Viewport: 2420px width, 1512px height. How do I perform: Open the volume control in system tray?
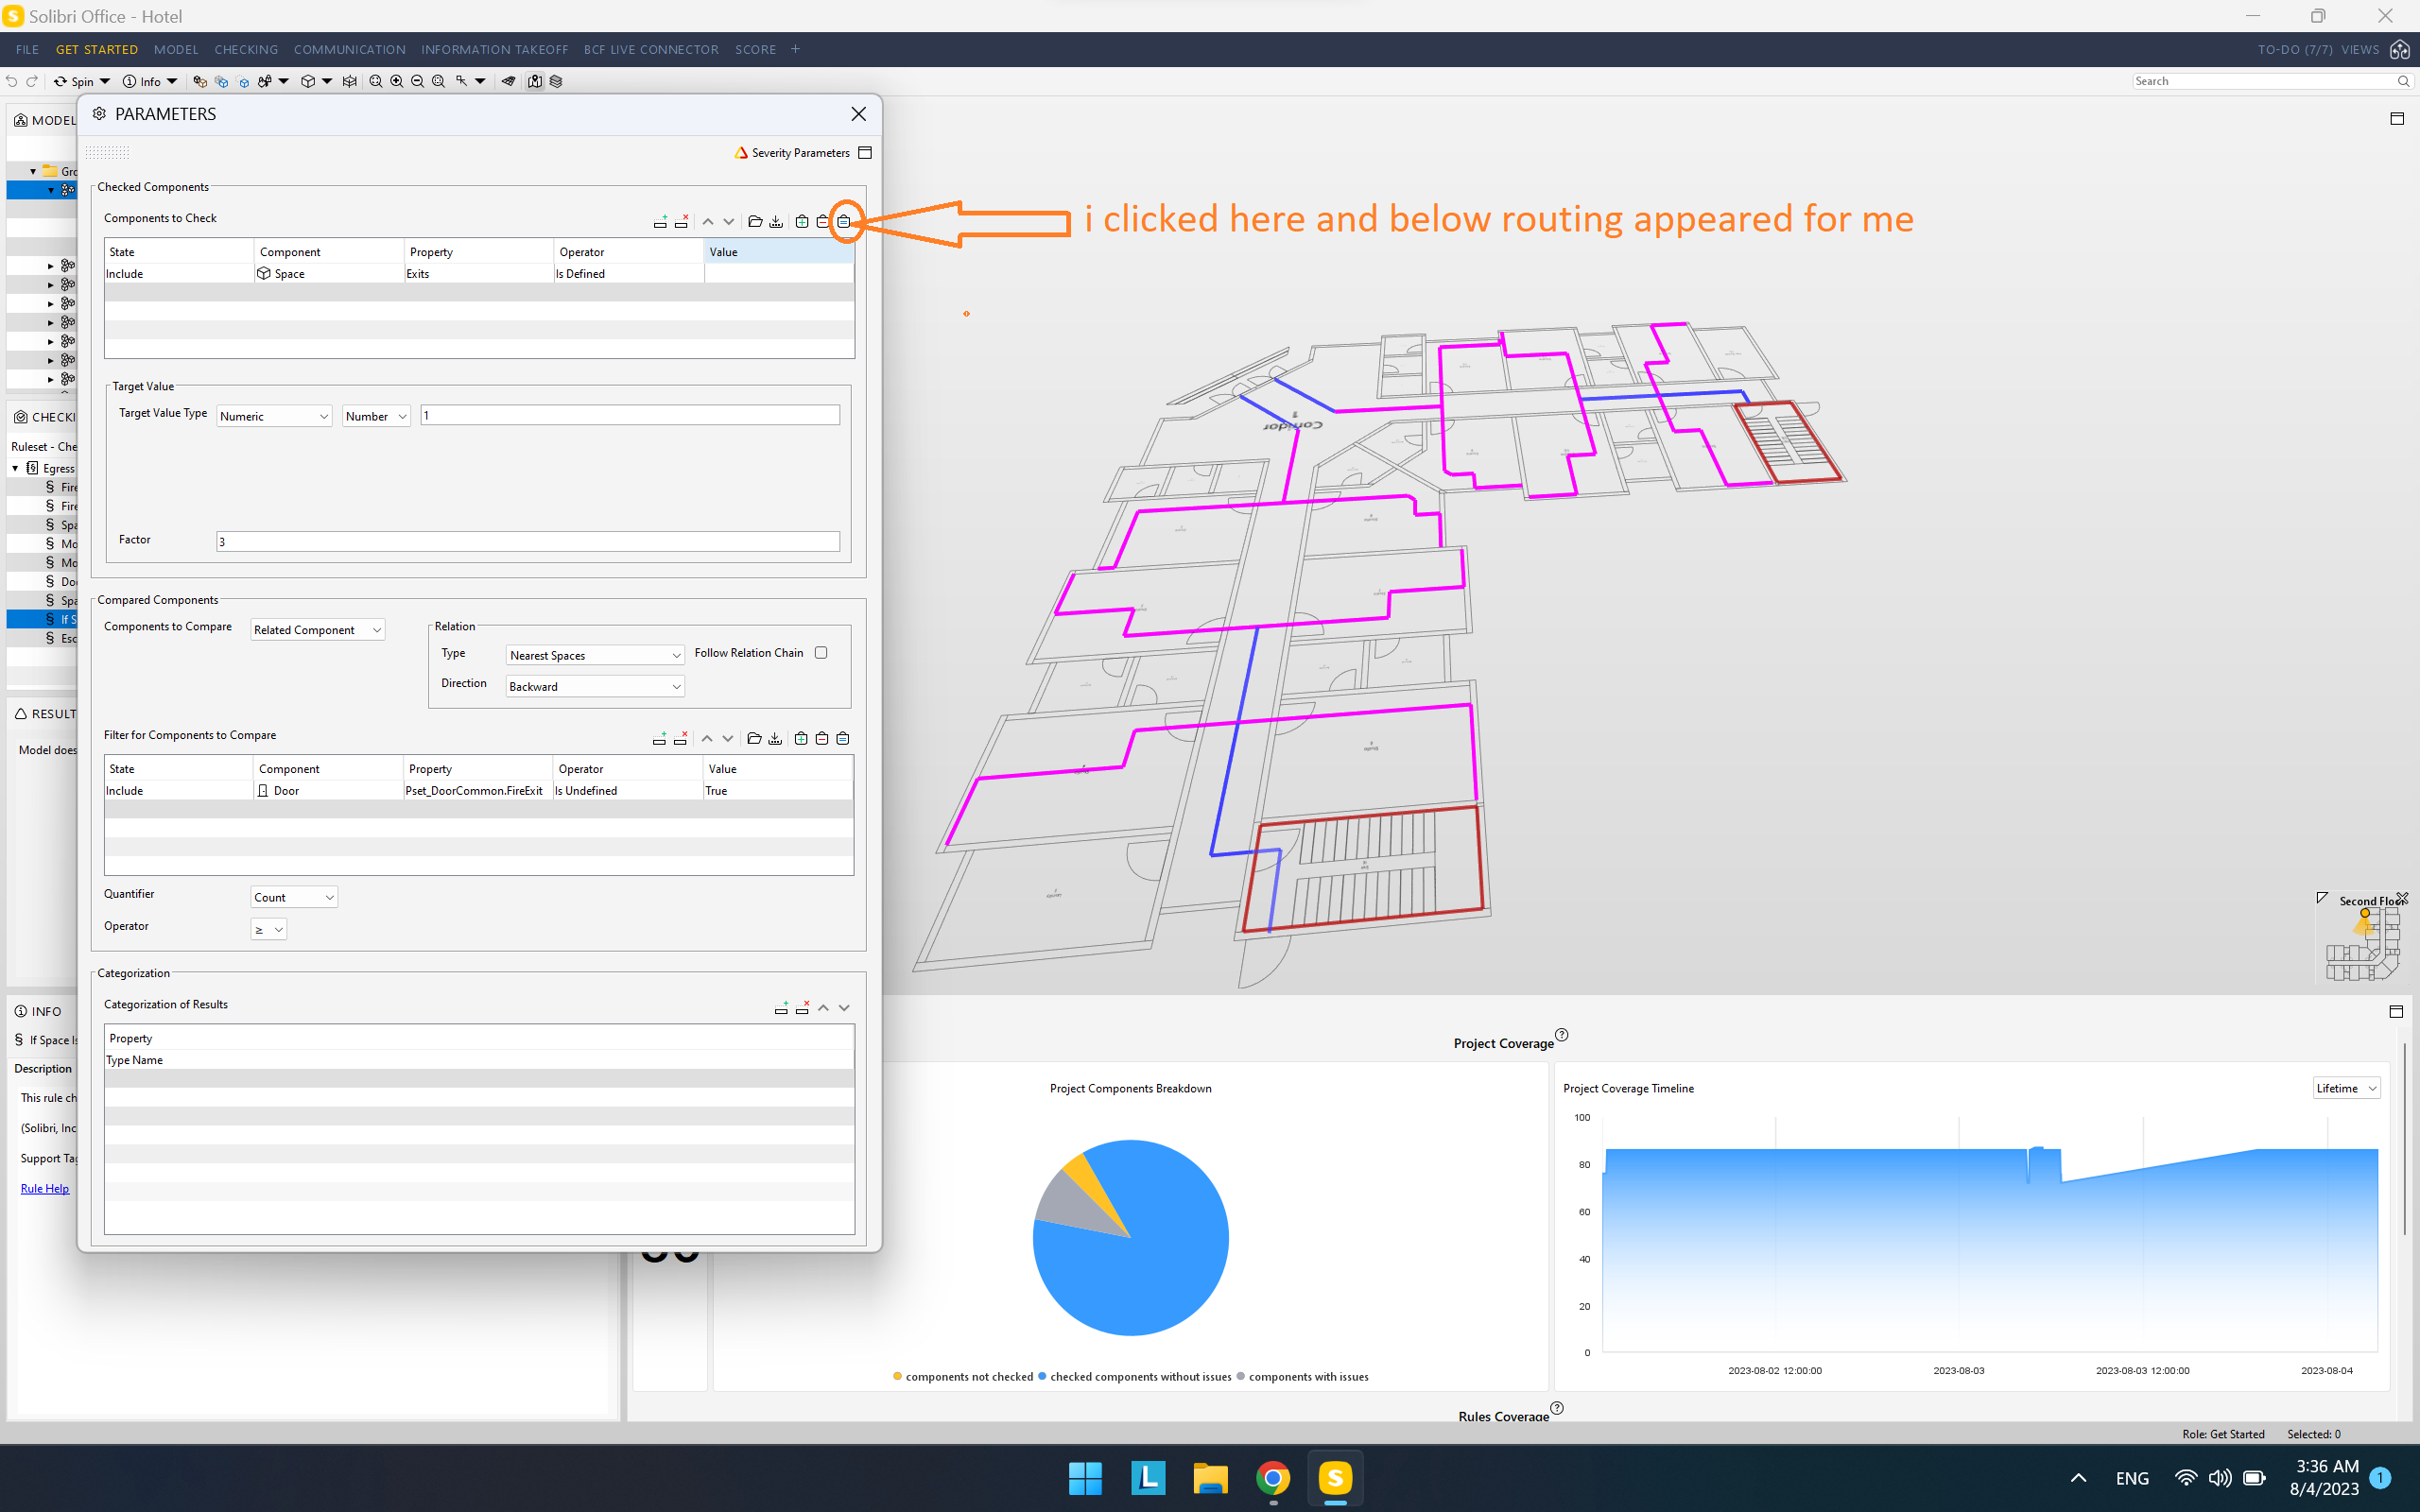pyautogui.click(x=2220, y=1478)
